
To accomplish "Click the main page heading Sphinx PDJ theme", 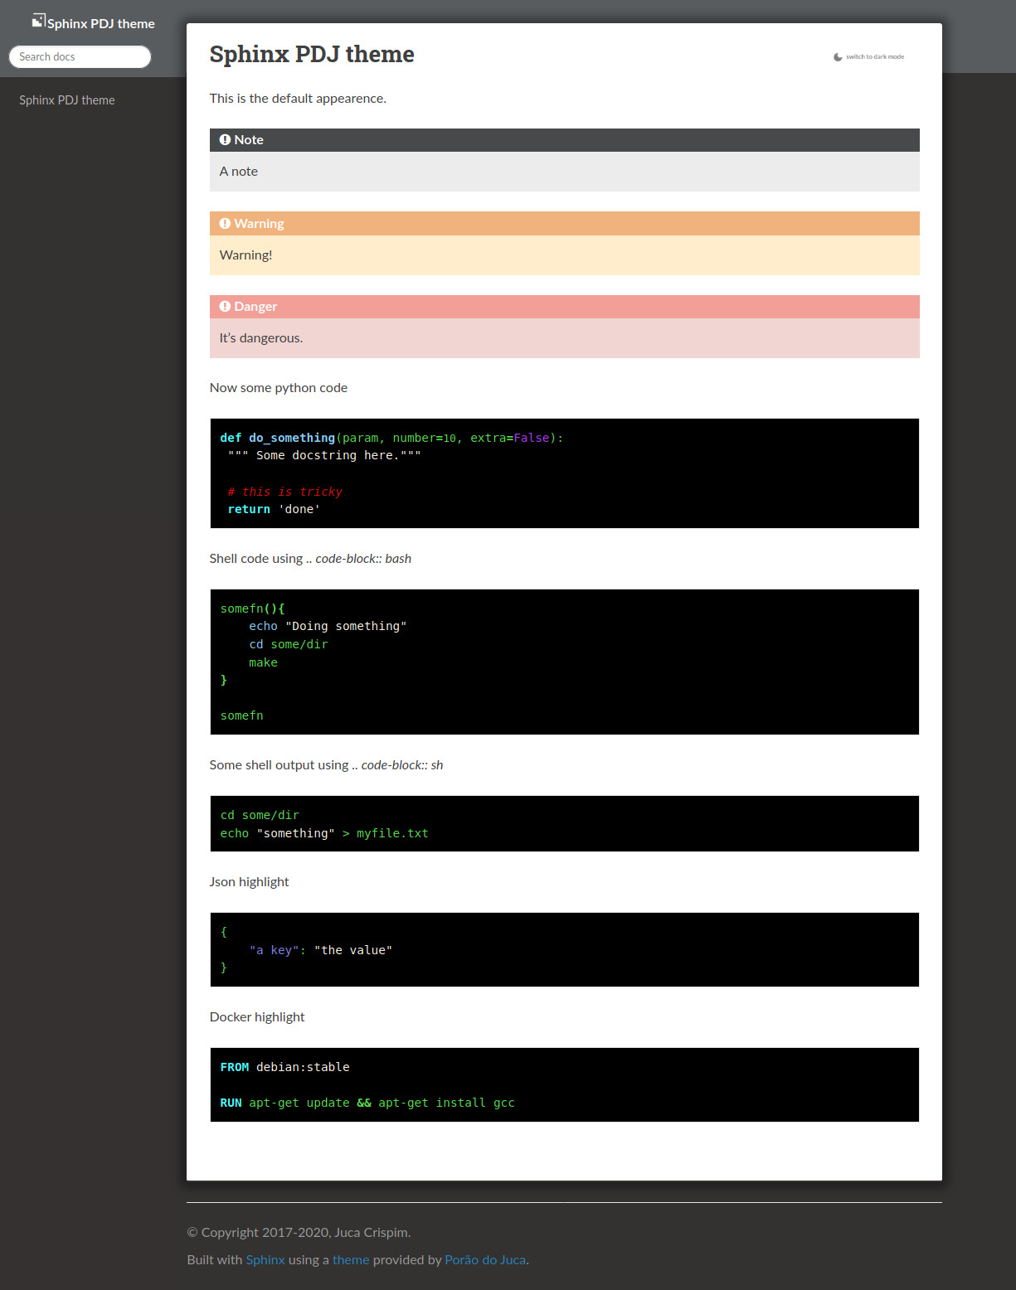I will [312, 54].
